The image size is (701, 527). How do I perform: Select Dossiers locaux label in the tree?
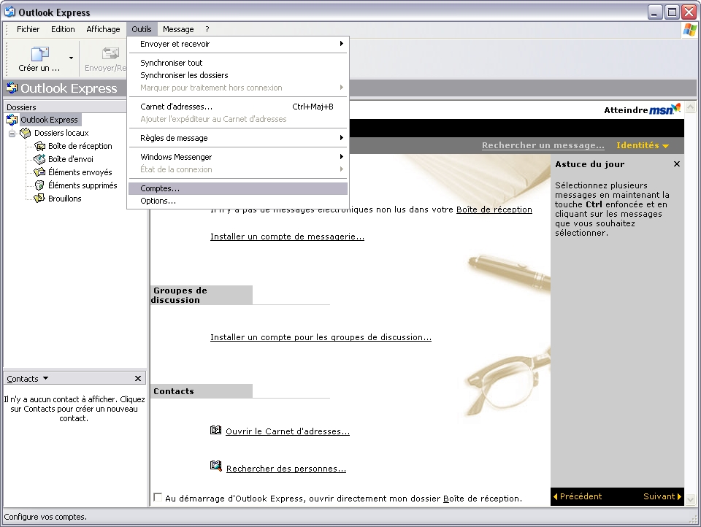click(x=61, y=133)
